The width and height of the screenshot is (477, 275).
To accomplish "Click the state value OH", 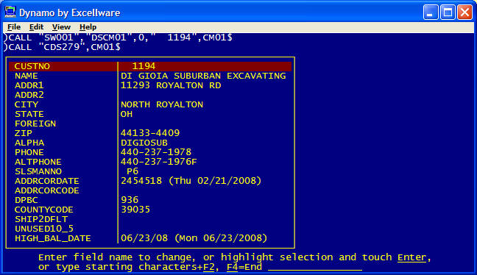I will (x=127, y=114).
